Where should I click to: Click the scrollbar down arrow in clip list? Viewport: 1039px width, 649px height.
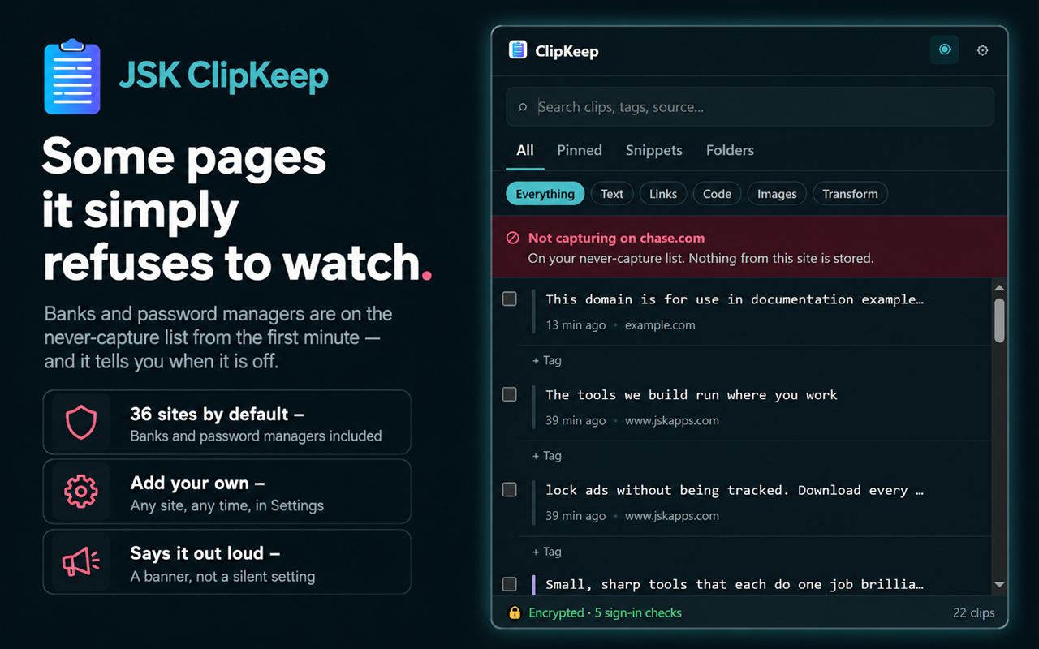(999, 584)
